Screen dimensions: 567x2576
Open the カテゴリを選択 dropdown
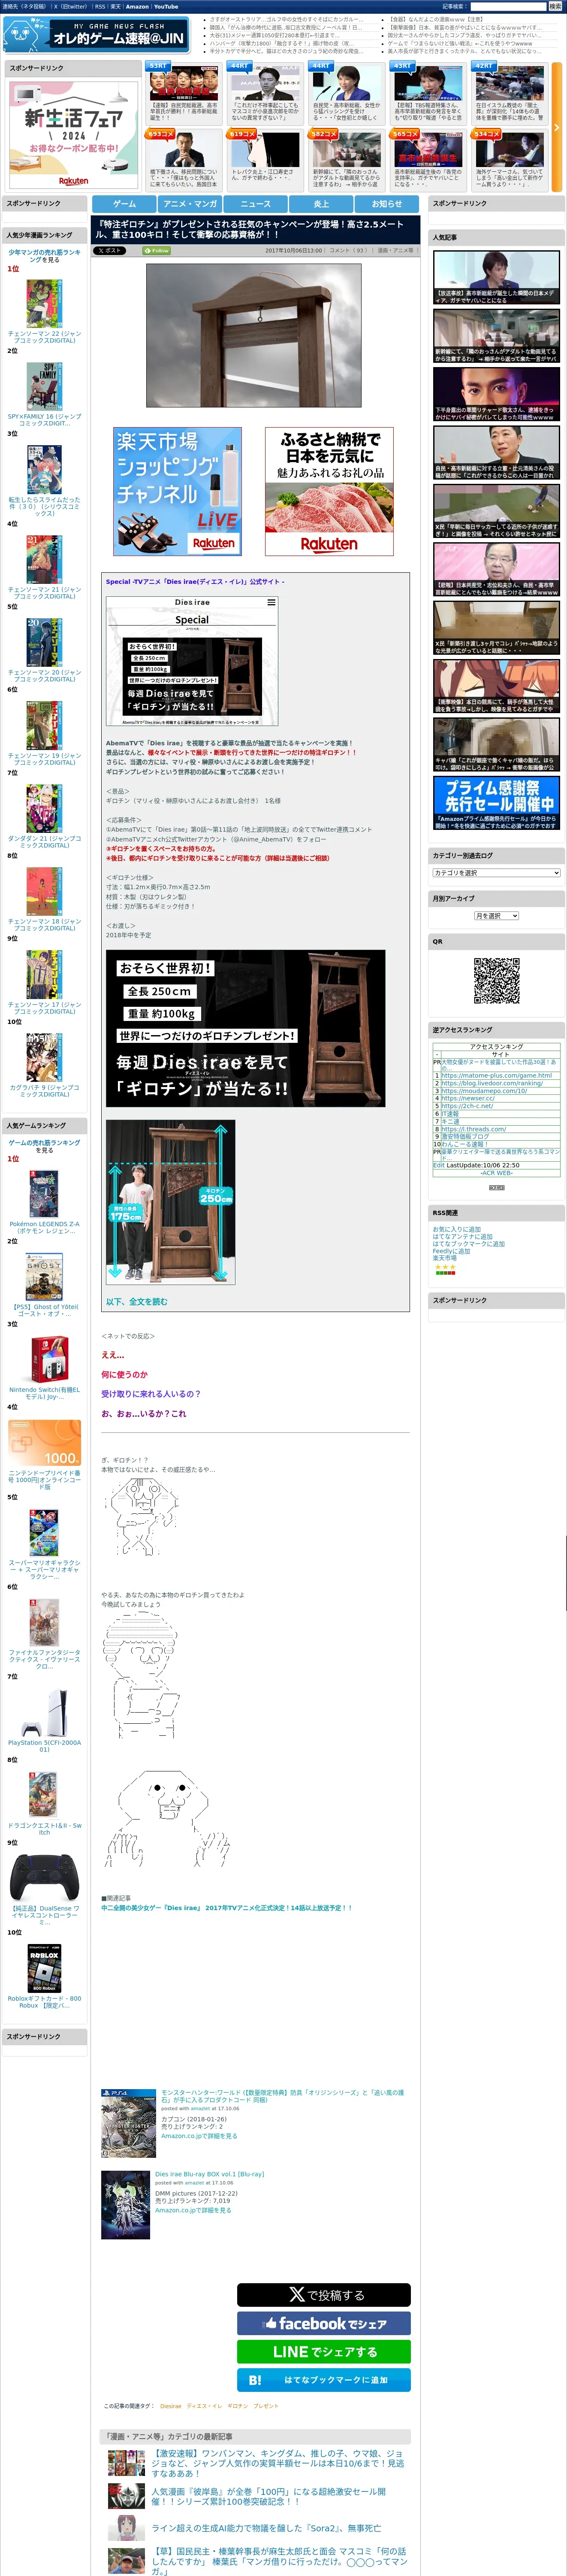[496, 873]
